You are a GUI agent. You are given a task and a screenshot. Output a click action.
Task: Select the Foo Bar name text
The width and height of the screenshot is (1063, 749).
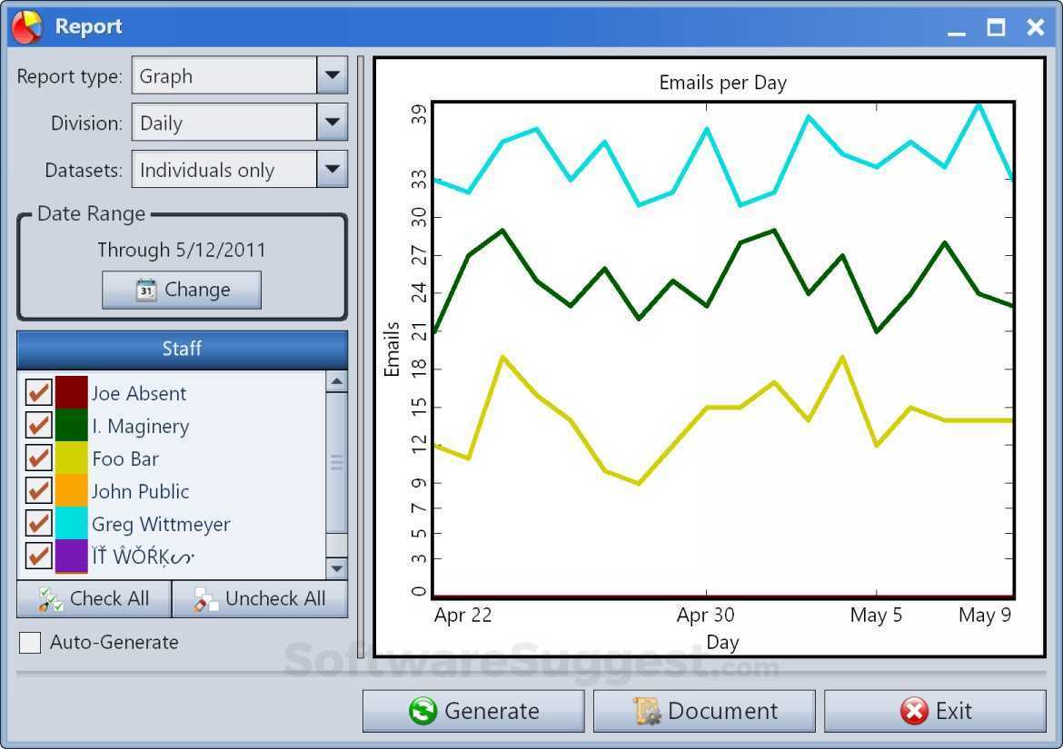[x=125, y=459]
